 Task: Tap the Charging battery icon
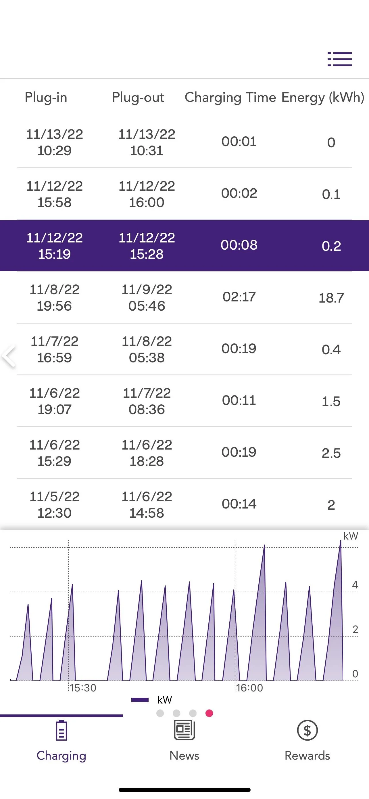[x=61, y=730]
